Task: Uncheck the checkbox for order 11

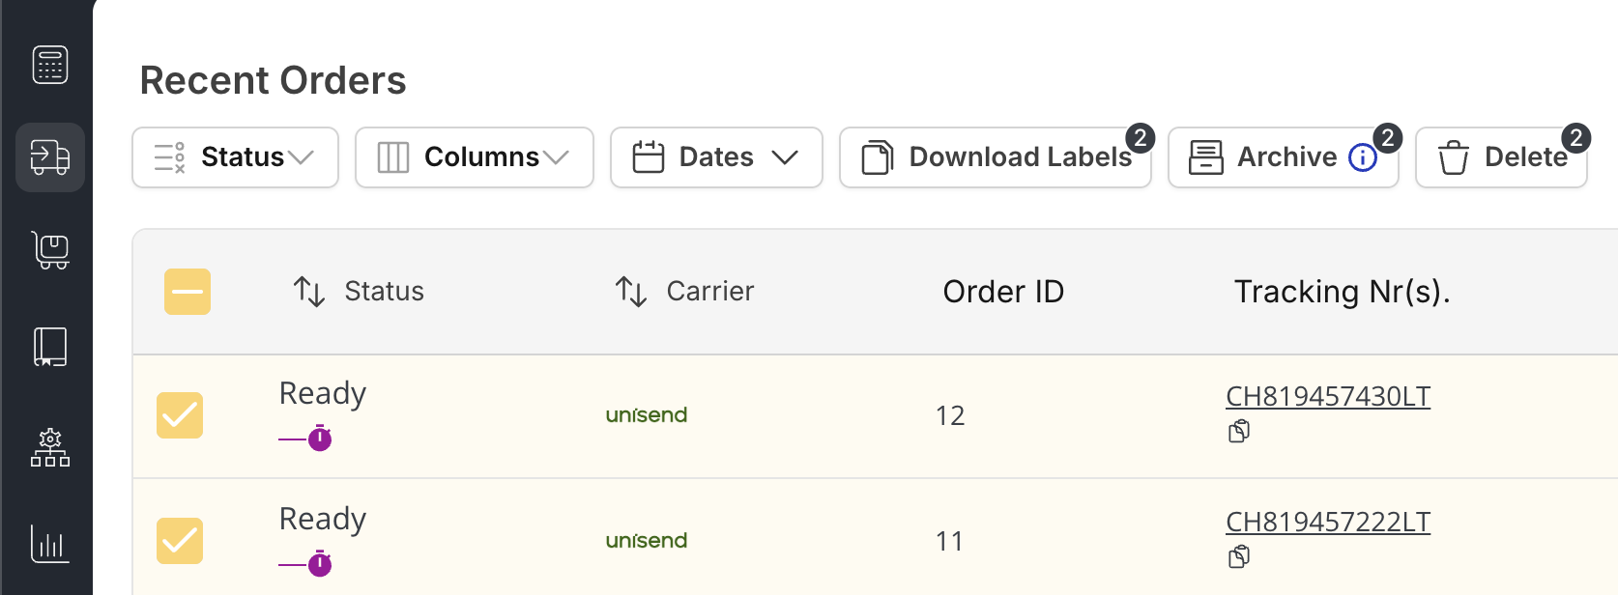Action: [180, 541]
